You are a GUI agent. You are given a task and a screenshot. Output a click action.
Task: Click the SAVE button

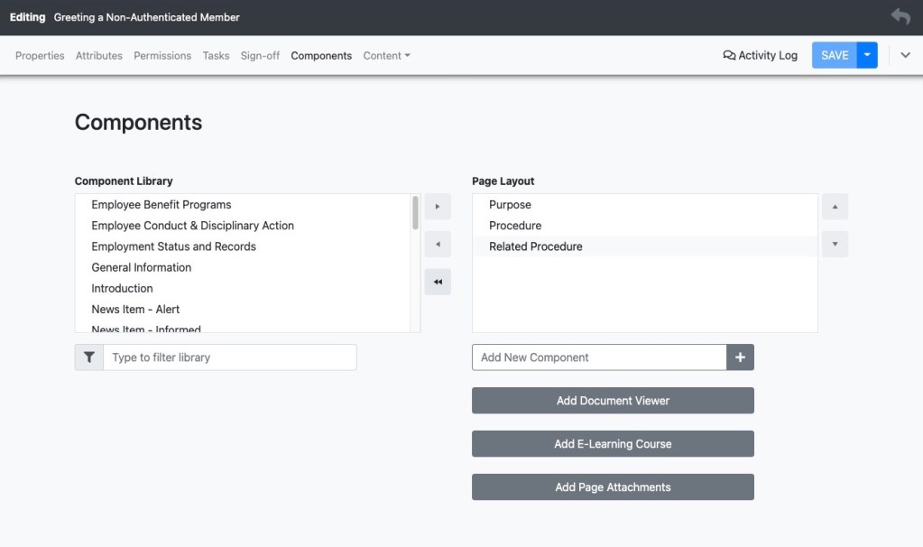(x=835, y=54)
